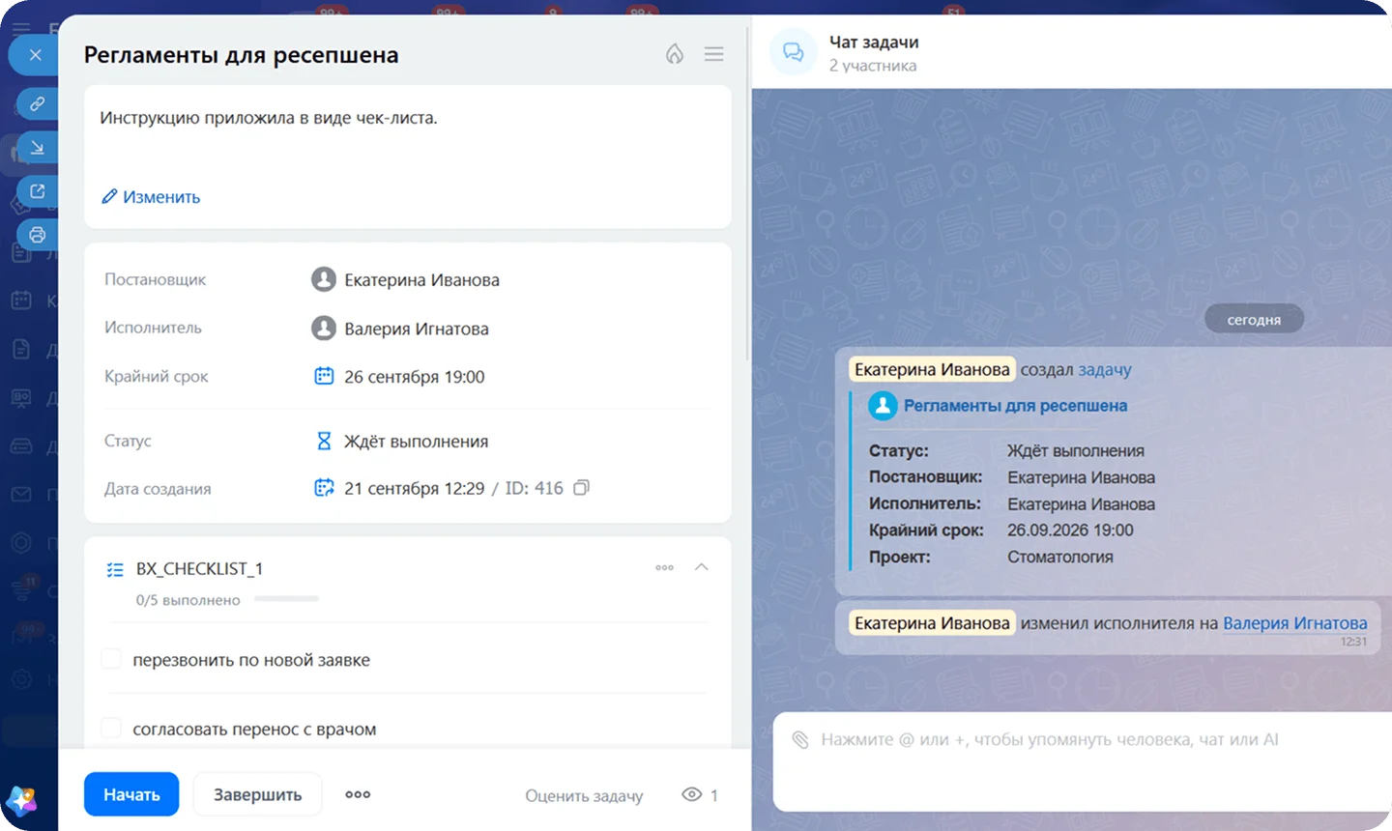Click the task title Регламенты для ресепшена

(242, 55)
